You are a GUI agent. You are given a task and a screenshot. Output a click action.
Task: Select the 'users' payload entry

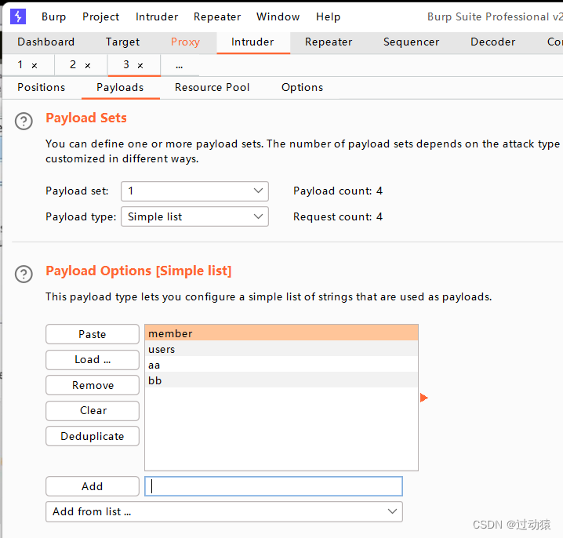pyautogui.click(x=281, y=349)
